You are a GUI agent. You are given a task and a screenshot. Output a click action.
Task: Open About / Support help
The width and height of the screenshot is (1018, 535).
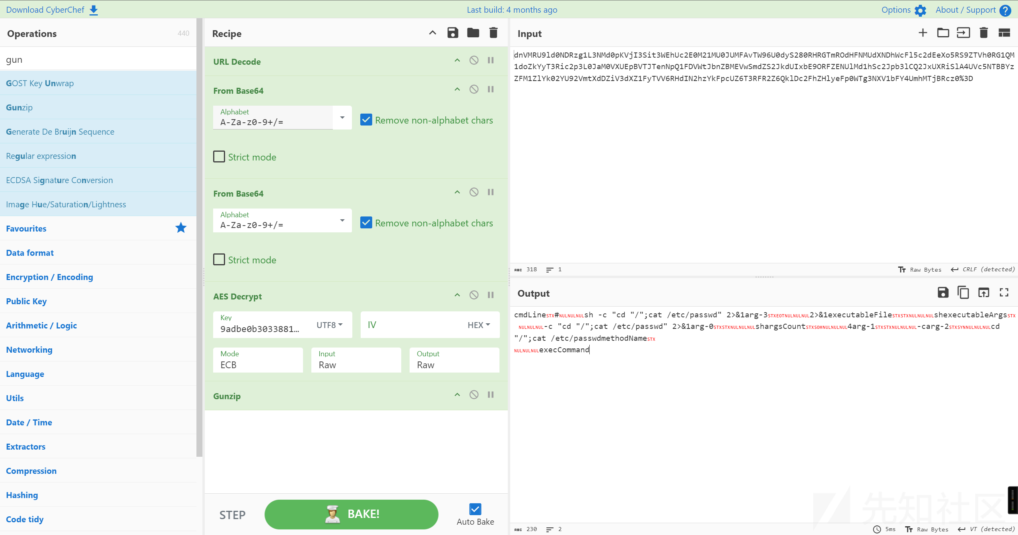(973, 10)
